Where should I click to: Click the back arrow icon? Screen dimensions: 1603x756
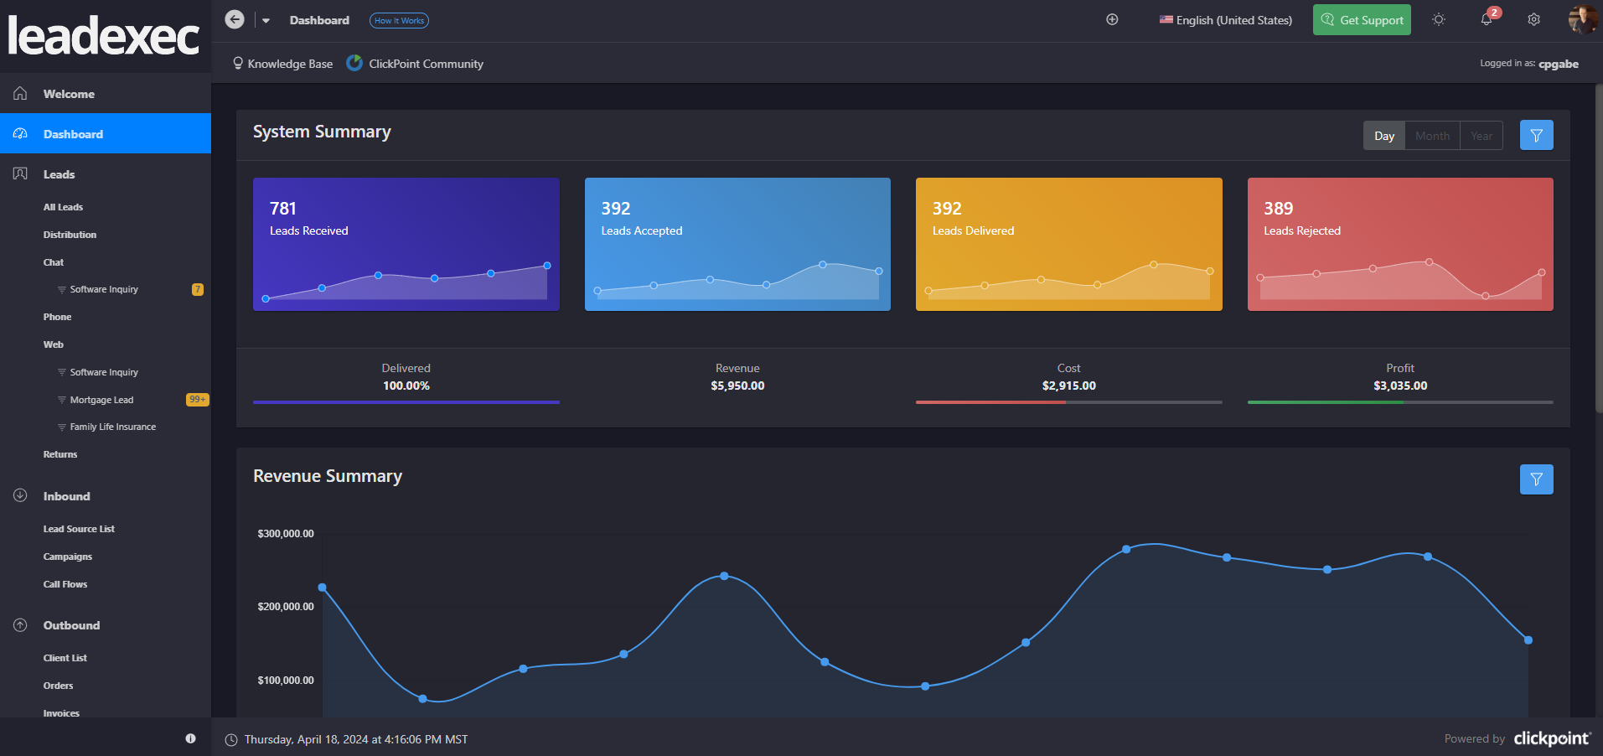click(235, 19)
